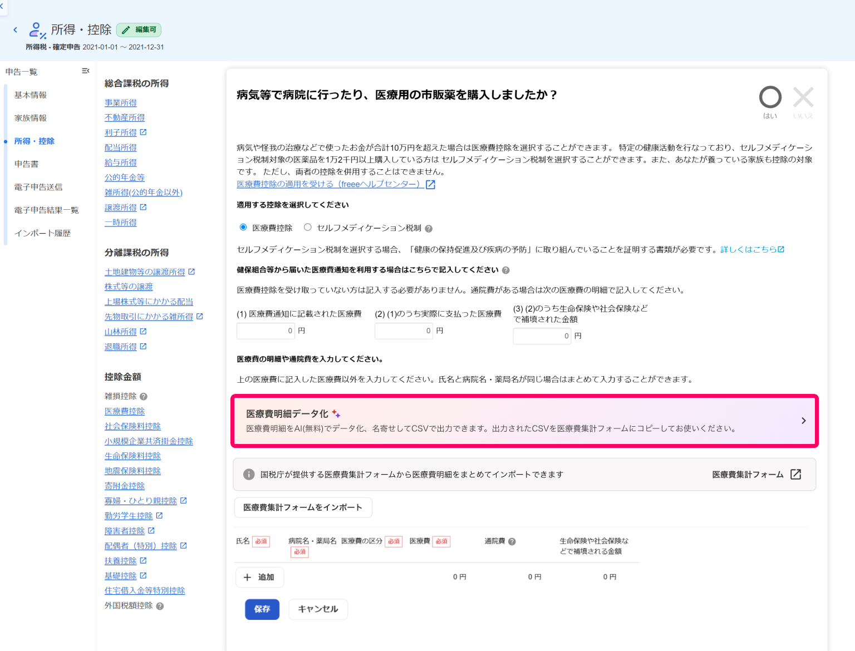This screenshot has height=651, width=855.
Task: Open the 社会保険料控除 link
Action: click(x=132, y=426)
